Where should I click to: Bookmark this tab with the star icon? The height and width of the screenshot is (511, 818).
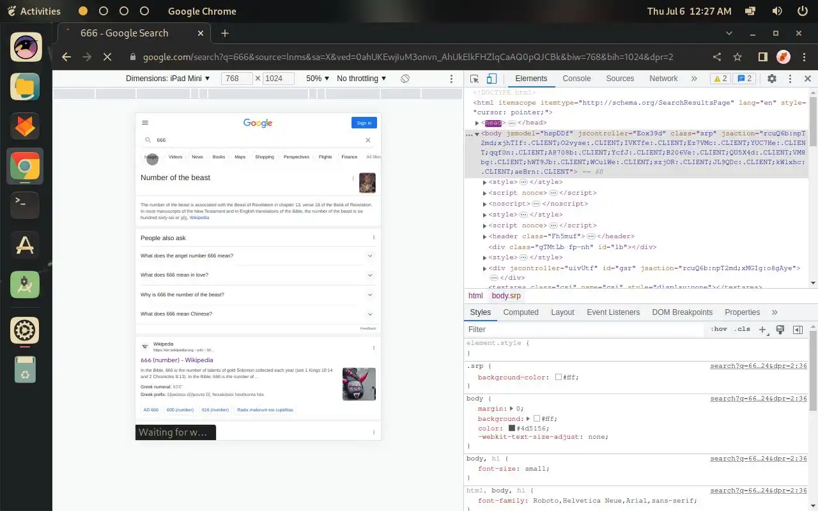(x=737, y=57)
